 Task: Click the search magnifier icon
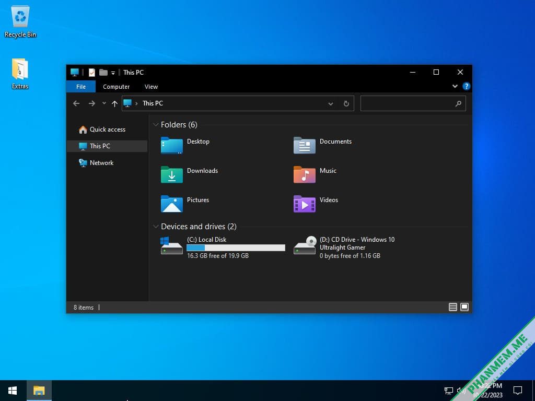(x=458, y=103)
